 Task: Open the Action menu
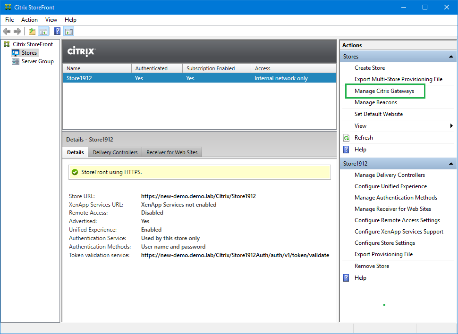click(29, 20)
